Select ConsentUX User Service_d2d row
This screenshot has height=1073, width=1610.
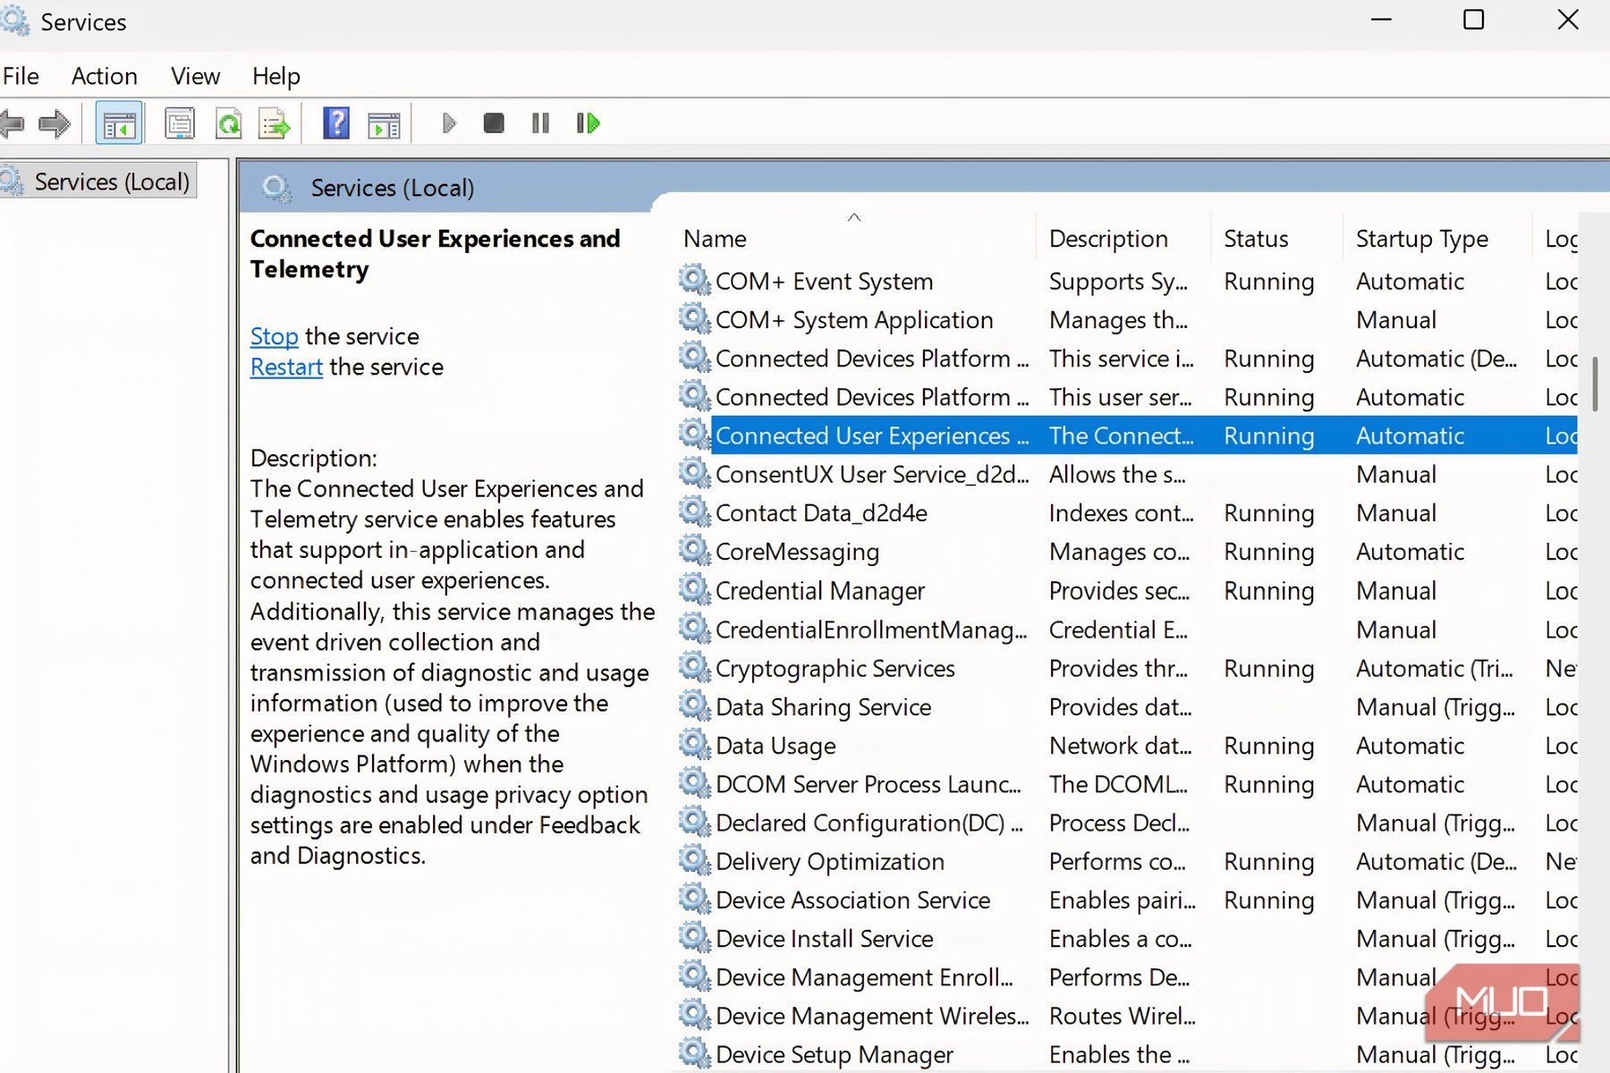pyautogui.click(x=1127, y=474)
